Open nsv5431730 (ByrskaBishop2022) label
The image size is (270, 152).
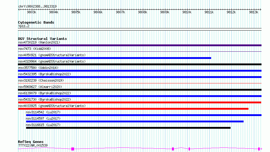click(45, 99)
